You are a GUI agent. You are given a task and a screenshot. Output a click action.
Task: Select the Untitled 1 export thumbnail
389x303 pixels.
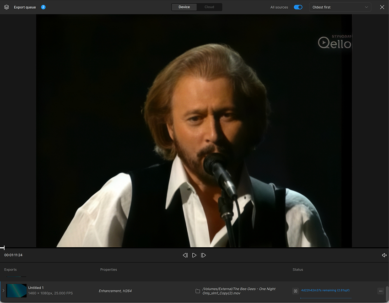pyautogui.click(x=16, y=290)
